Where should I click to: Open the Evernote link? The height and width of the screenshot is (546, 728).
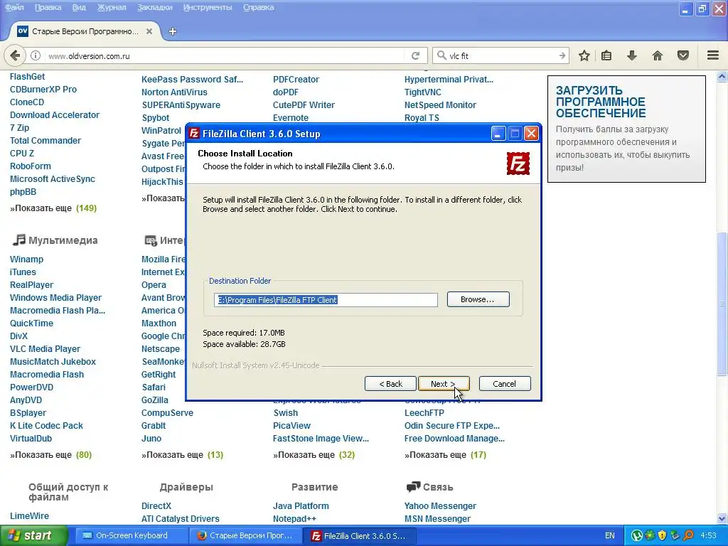pos(291,118)
